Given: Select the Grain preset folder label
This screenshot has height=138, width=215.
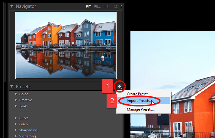Looking at the screenshot, I should point(24,124).
